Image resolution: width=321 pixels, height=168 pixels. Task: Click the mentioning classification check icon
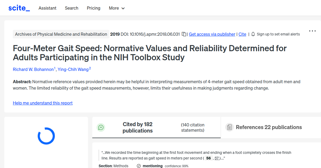[139, 166]
